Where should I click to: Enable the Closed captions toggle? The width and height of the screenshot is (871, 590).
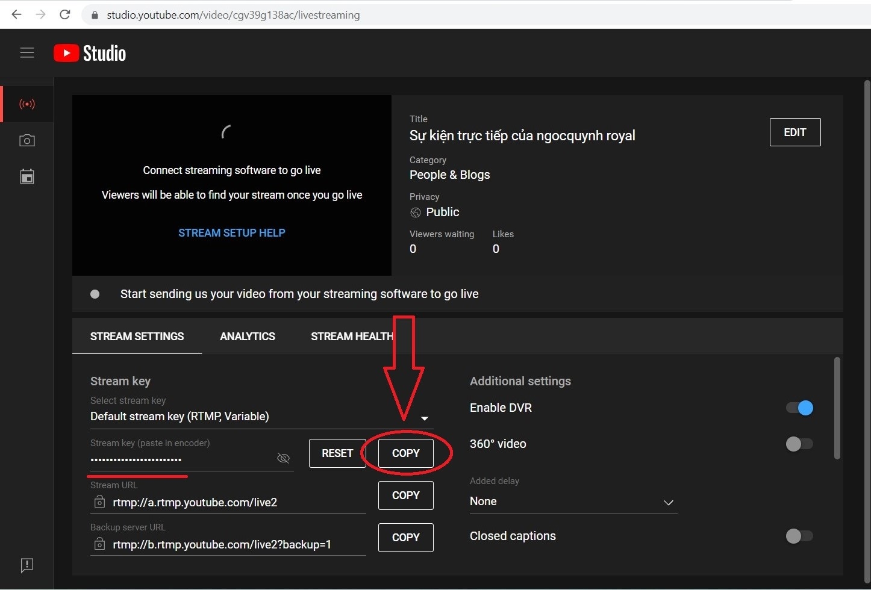[799, 536]
